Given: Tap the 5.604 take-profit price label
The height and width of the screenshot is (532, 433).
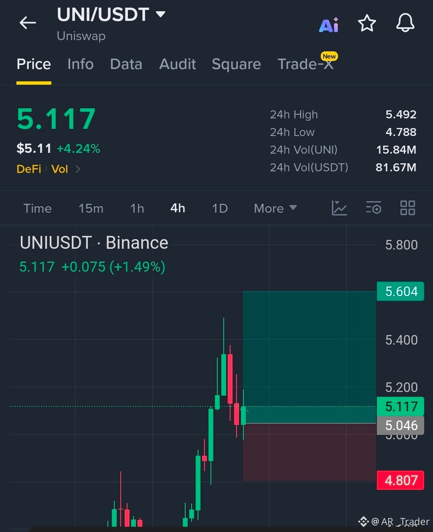Looking at the screenshot, I should (401, 291).
